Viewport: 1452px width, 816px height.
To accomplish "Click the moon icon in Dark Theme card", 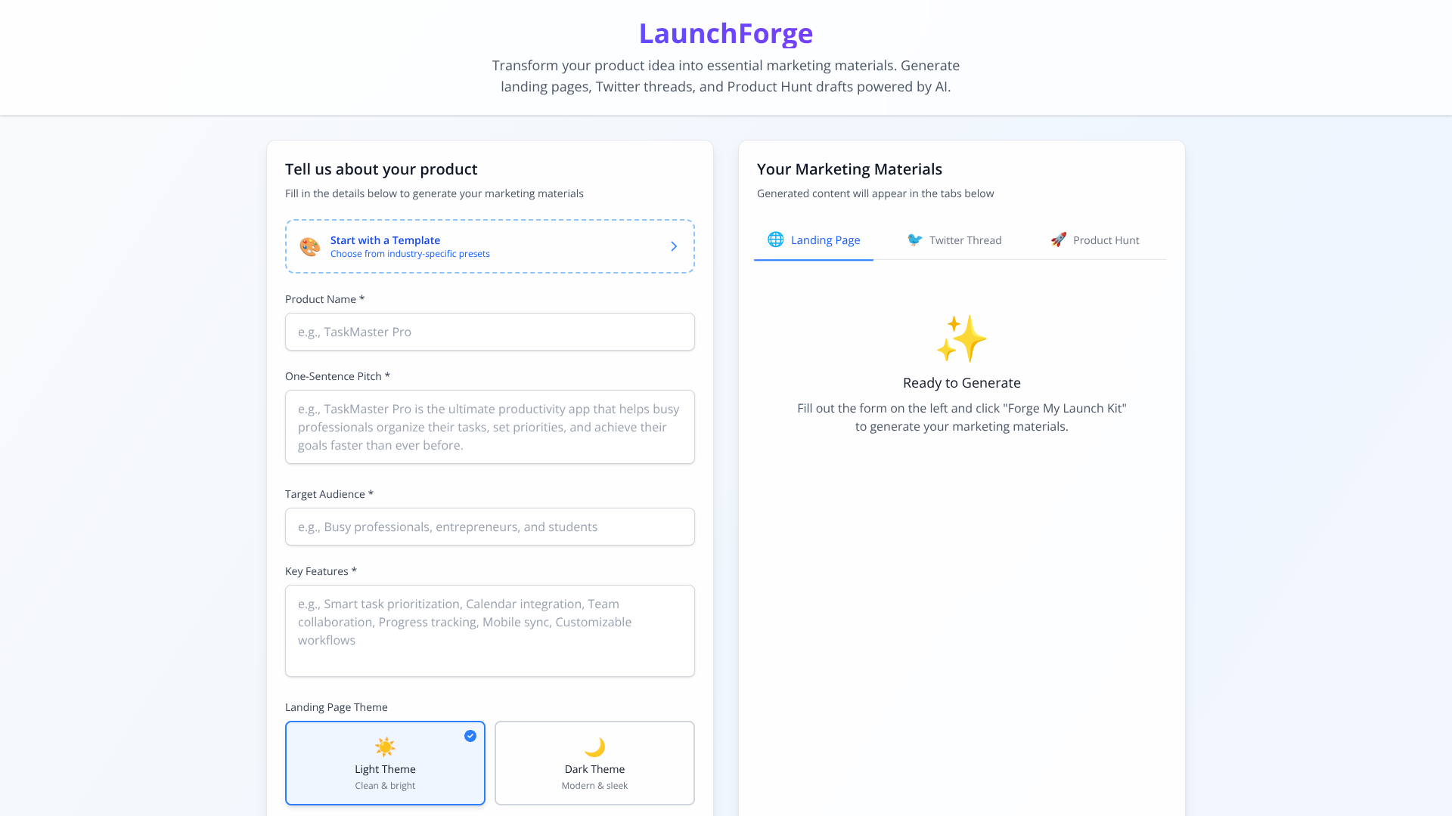I will pos(594,746).
